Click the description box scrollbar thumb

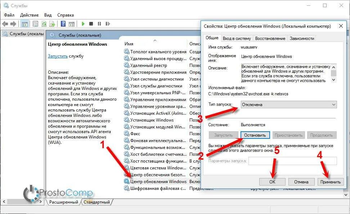tap(333, 73)
